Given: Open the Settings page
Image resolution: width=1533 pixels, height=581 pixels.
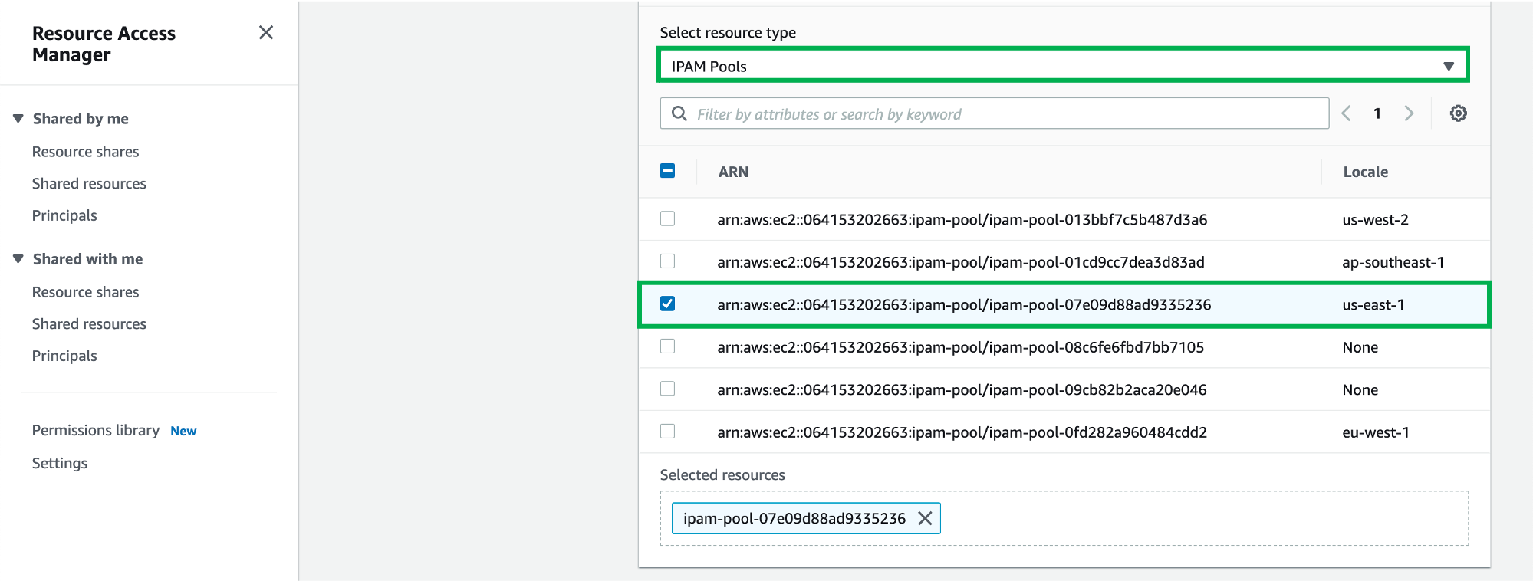Looking at the screenshot, I should (x=60, y=463).
